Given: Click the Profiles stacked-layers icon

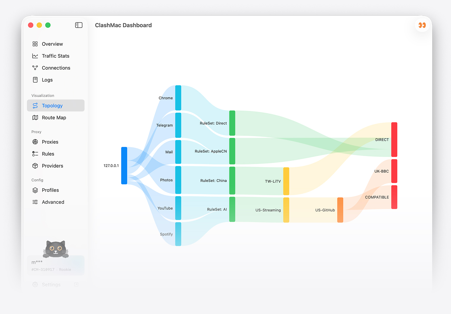Looking at the screenshot, I should pos(35,190).
